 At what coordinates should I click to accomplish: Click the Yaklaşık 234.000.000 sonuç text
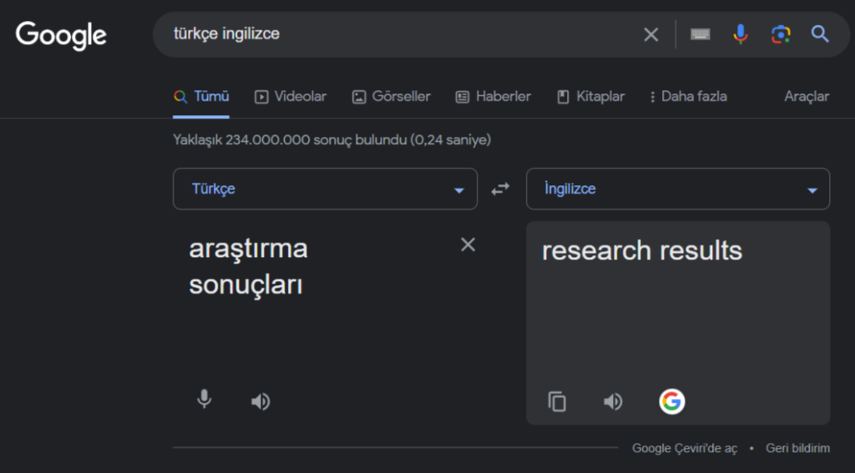coord(331,140)
